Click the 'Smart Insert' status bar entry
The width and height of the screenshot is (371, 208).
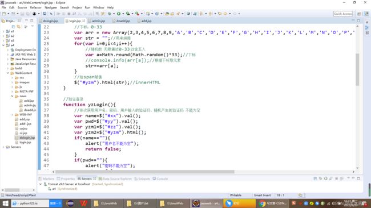(262, 195)
